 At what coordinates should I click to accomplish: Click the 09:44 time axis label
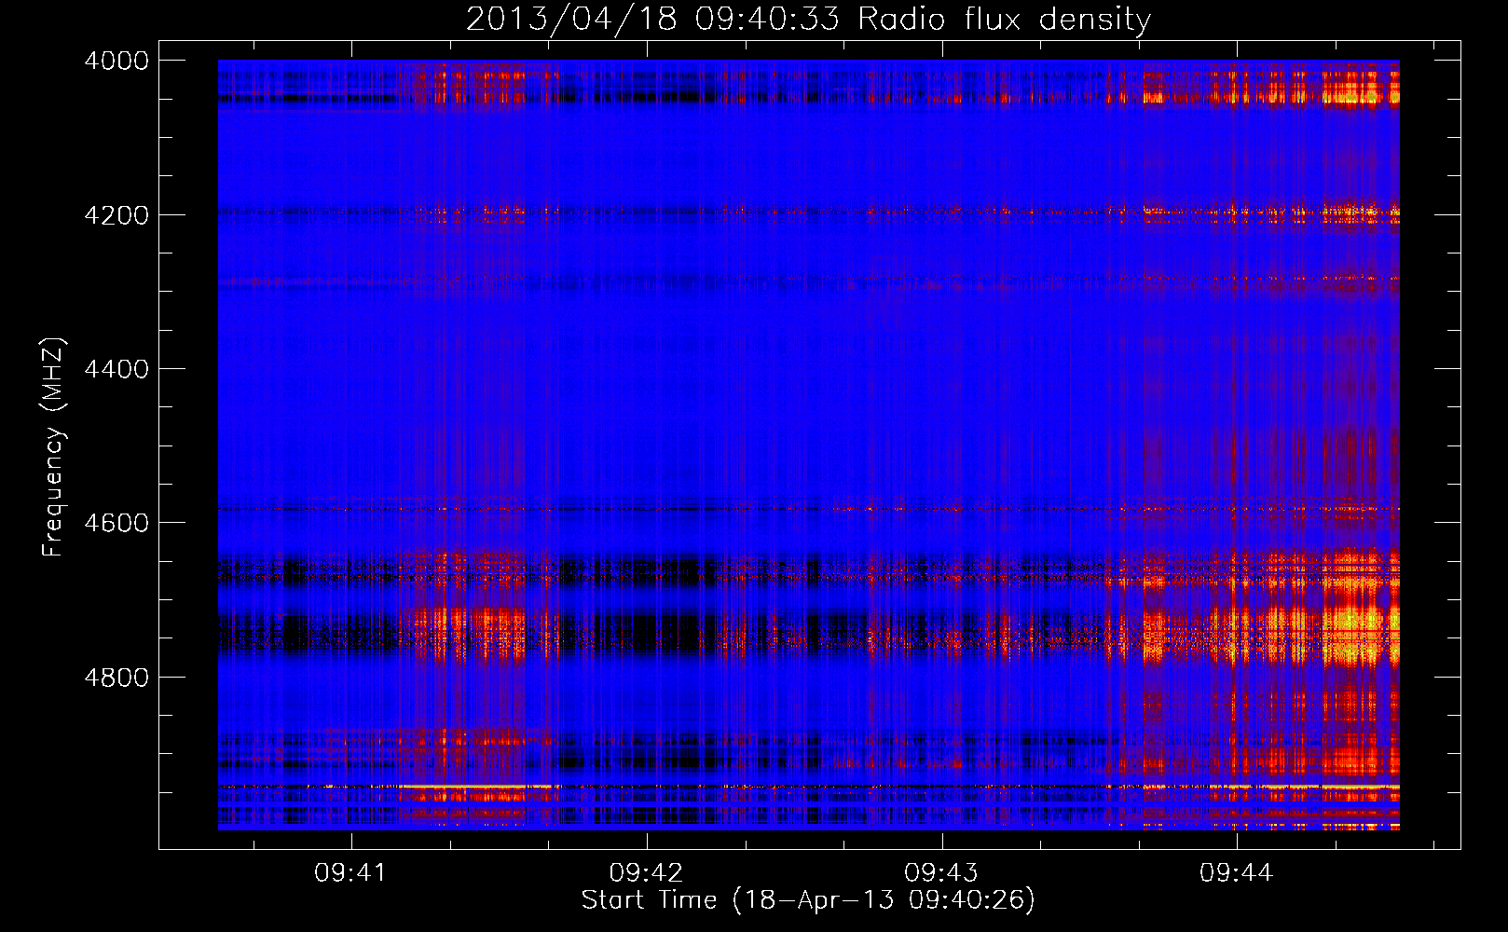pos(1236,873)
